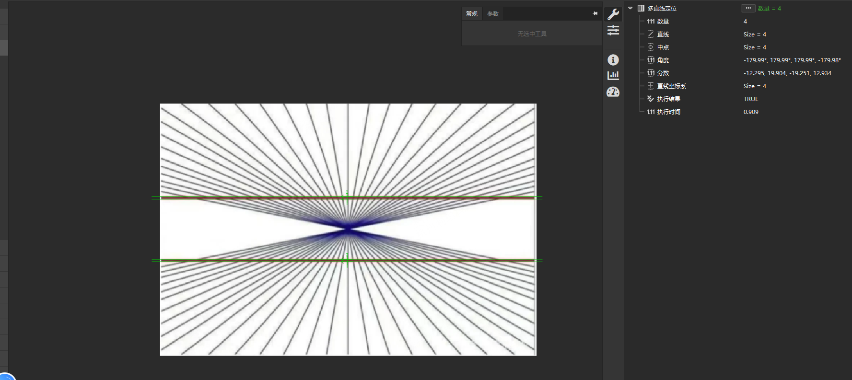Screen dimensions: 852x380
Task: Click the green 数量 = 4 label
Action: pos(769,8)
